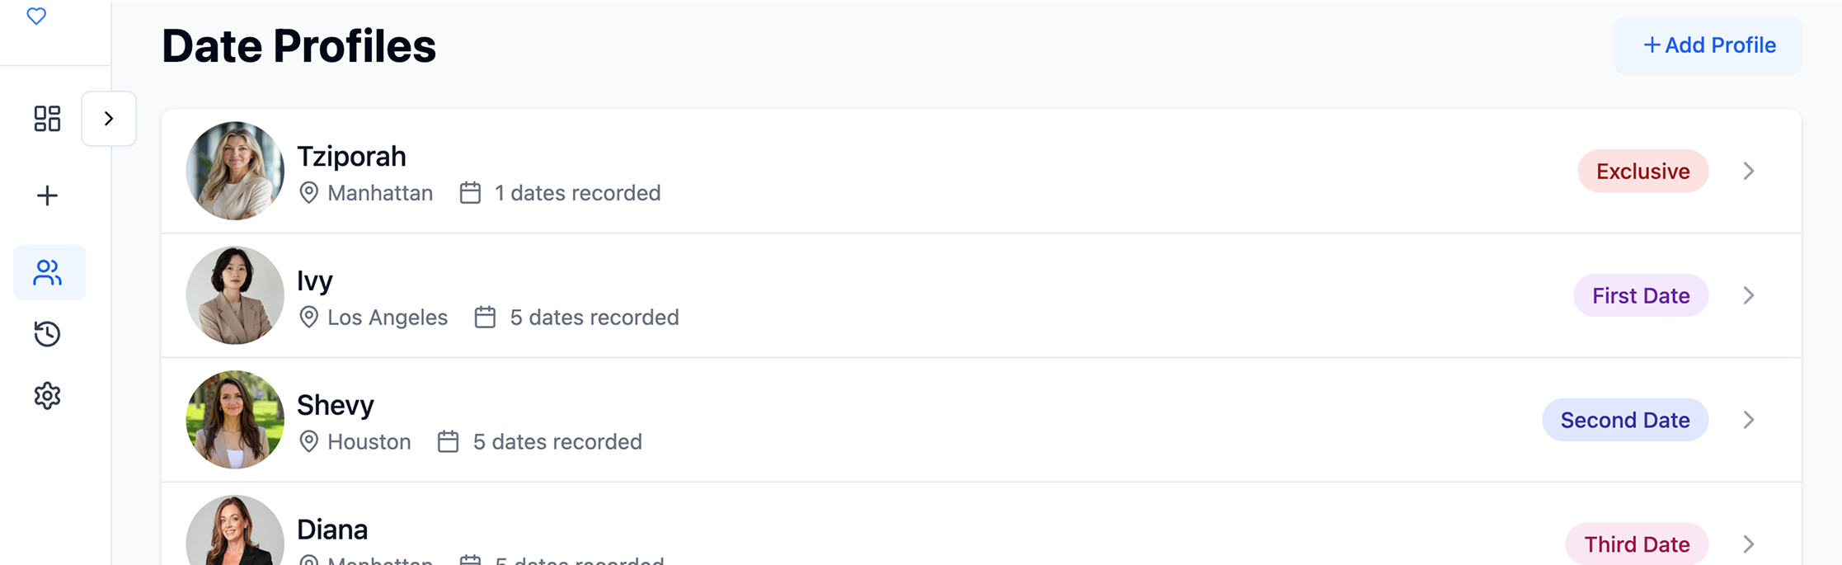The height and width of the screenshot is (565, 1842).
Task: Open the profiles people icon
Action: pos(49,272)
